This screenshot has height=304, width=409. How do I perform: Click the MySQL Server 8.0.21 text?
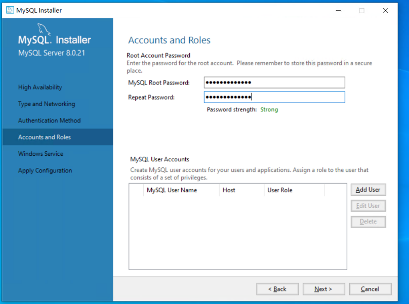(52, 53)
